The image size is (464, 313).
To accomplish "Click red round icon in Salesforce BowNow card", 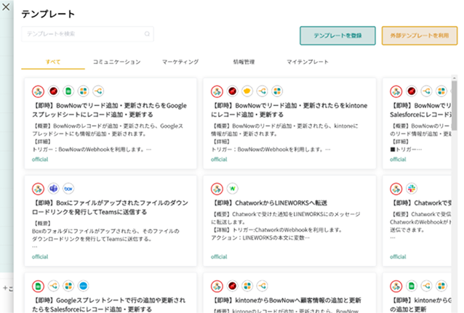I will pyautogui.click(x=412, y=91).
